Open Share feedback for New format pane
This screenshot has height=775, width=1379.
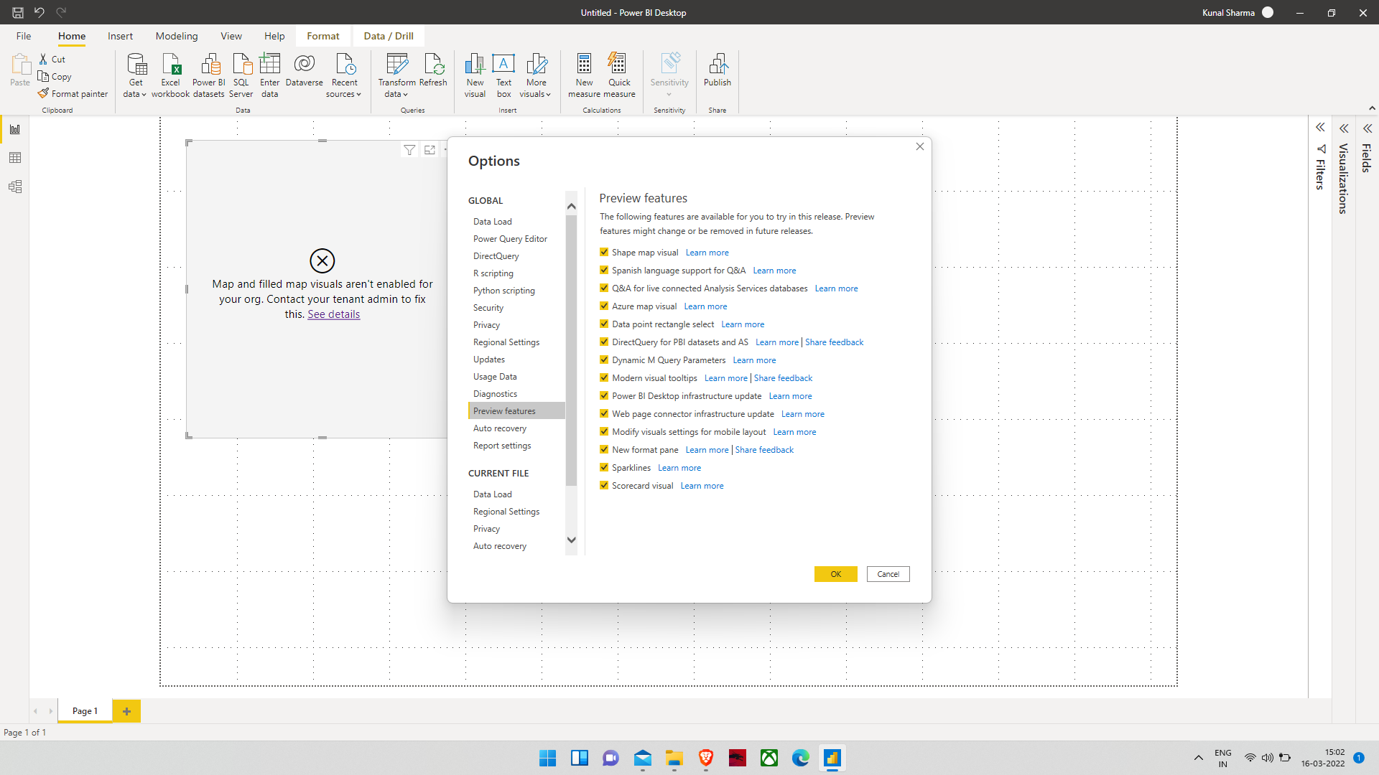(x=764, y=450)
